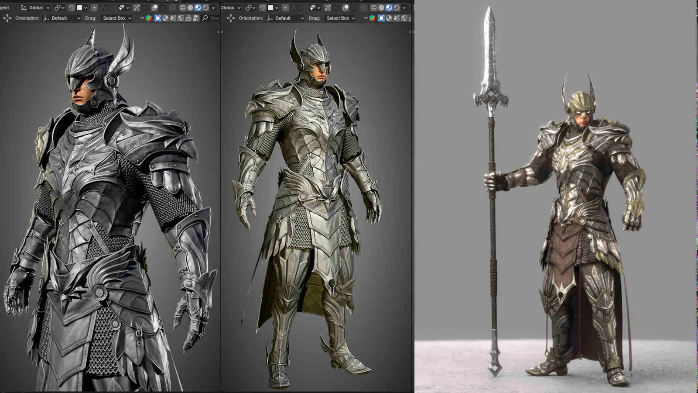
Task: Click the move tool icon in left viewport
Action: 7,18
